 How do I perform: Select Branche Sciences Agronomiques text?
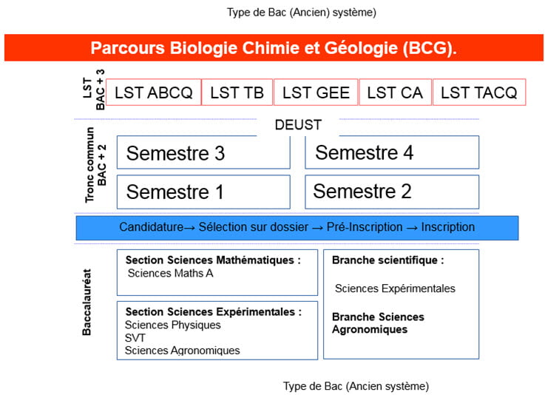click(x=378, y=323)
